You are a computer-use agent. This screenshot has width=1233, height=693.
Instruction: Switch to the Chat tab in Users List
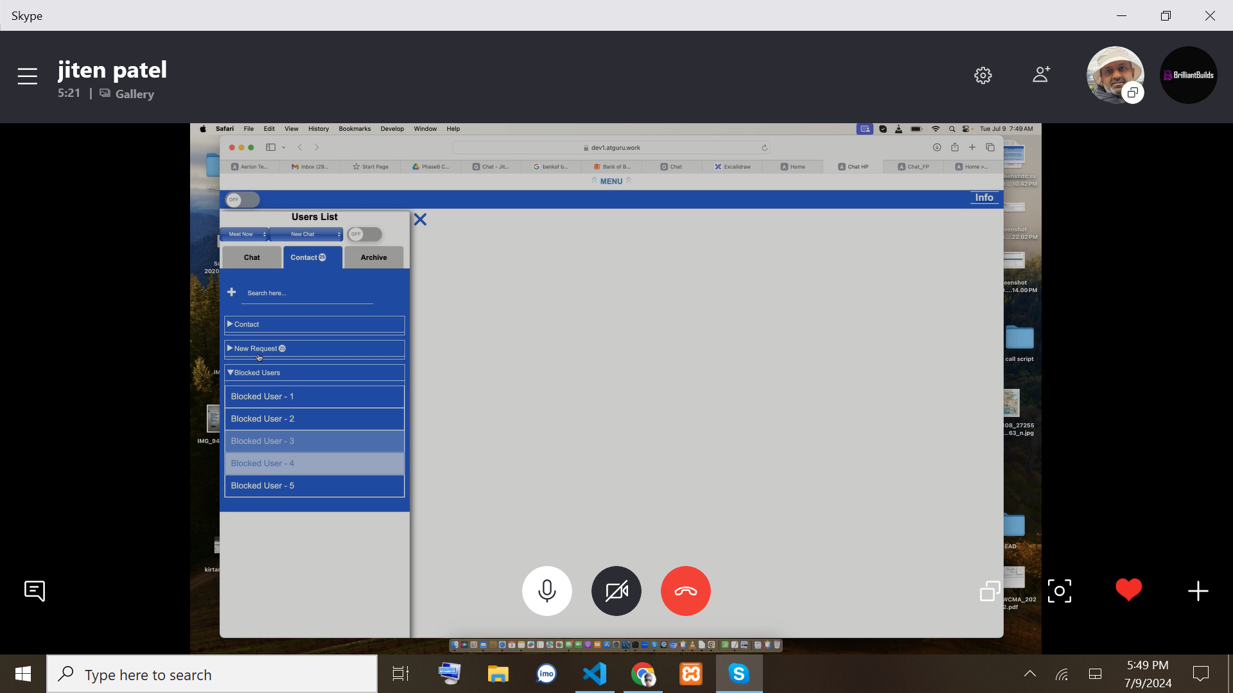[x=251, y=257]
